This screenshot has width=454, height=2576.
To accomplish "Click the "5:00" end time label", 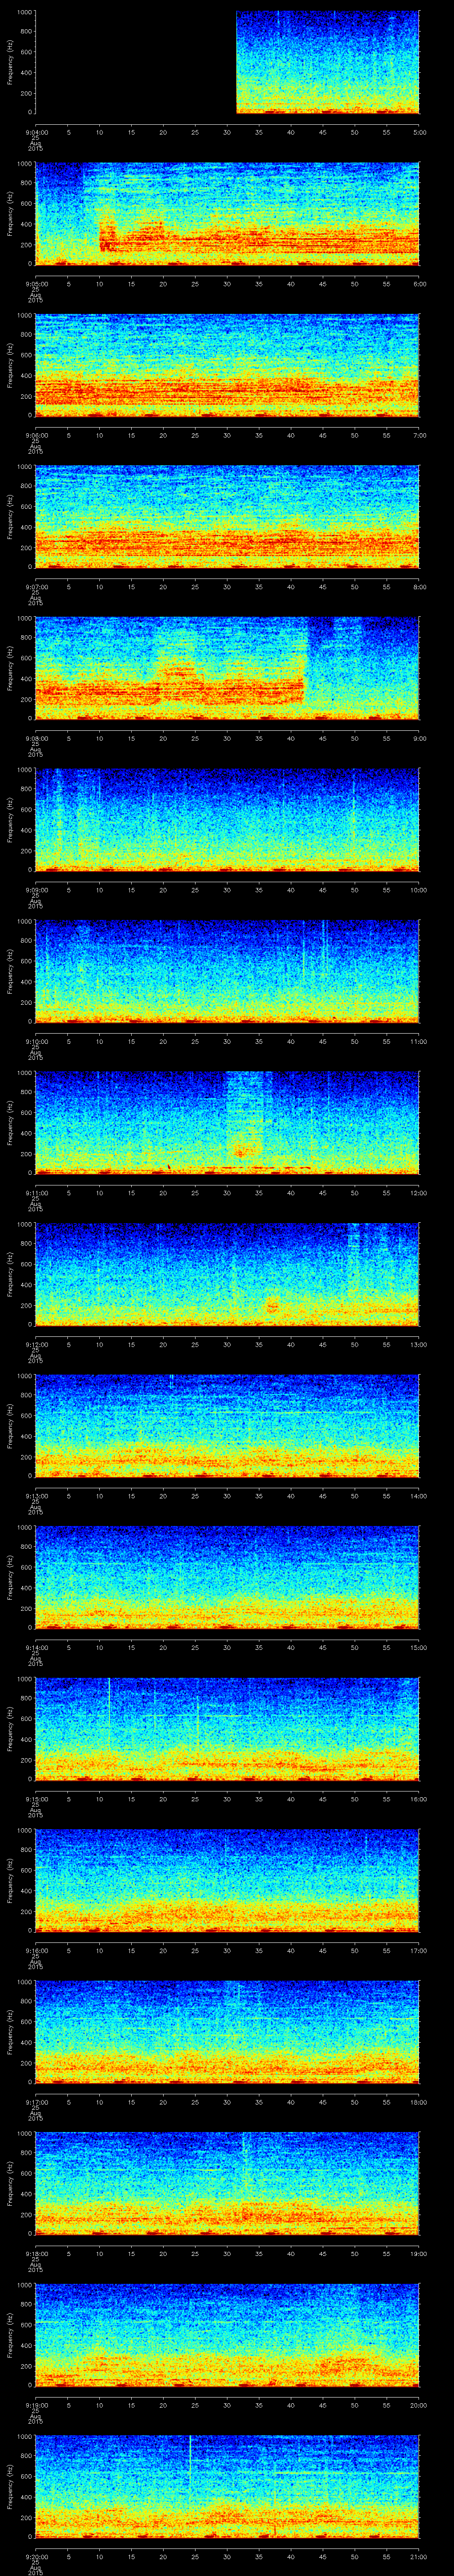I will click(x=419, y=131).
